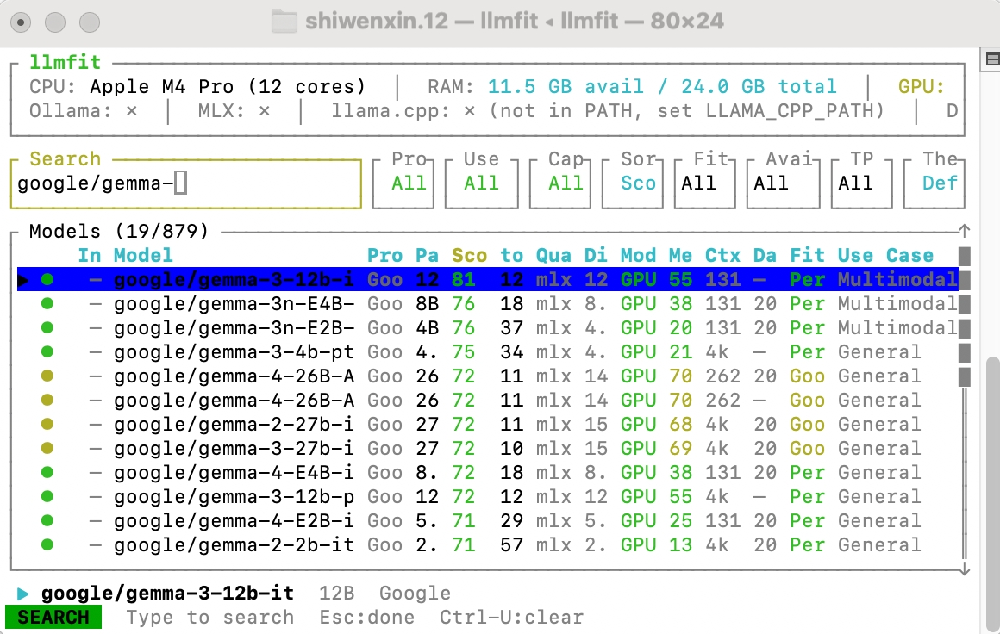Open the Pro filter box set to All
Viewport: 1000px width, 634px height.
(403, 183)
